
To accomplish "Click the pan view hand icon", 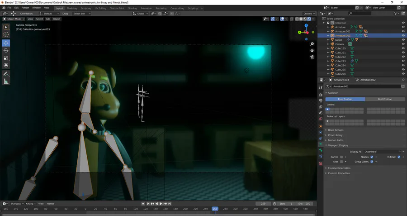I will [x=312, y=50].
